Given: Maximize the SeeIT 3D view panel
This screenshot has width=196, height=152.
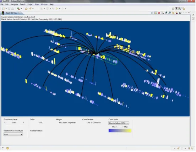Looking at the screenshot, I should point(189,12).
